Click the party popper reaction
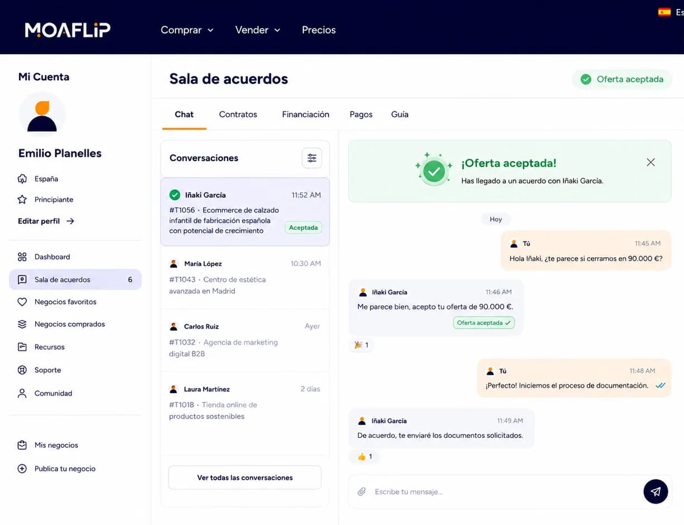Image resolution: width=684 pixels, height=525 pixels. (361, 345)
